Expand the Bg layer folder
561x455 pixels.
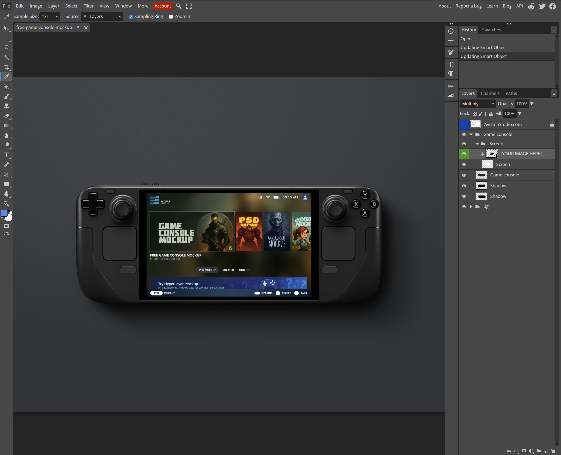[x=471, y=206]
